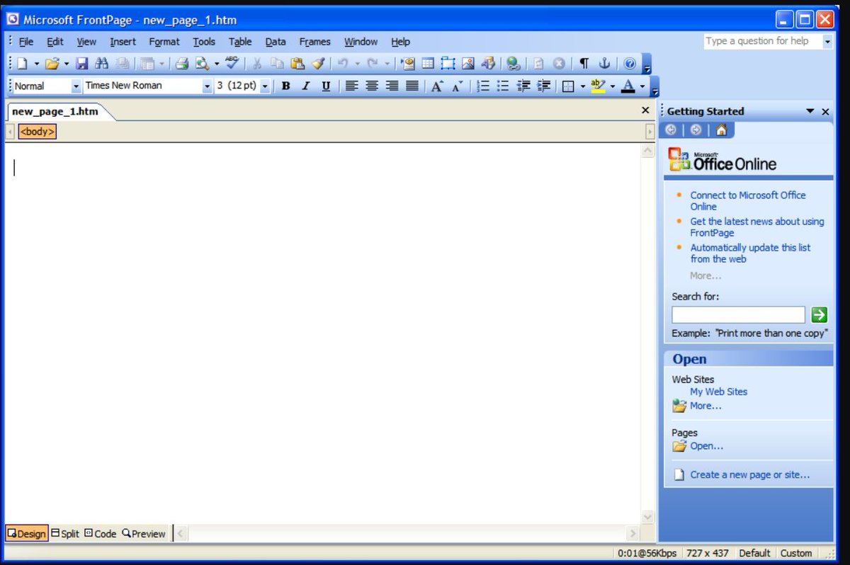Click the Web Component icon
The width and height of the screenshot is (850, 565).
point(408,64)
